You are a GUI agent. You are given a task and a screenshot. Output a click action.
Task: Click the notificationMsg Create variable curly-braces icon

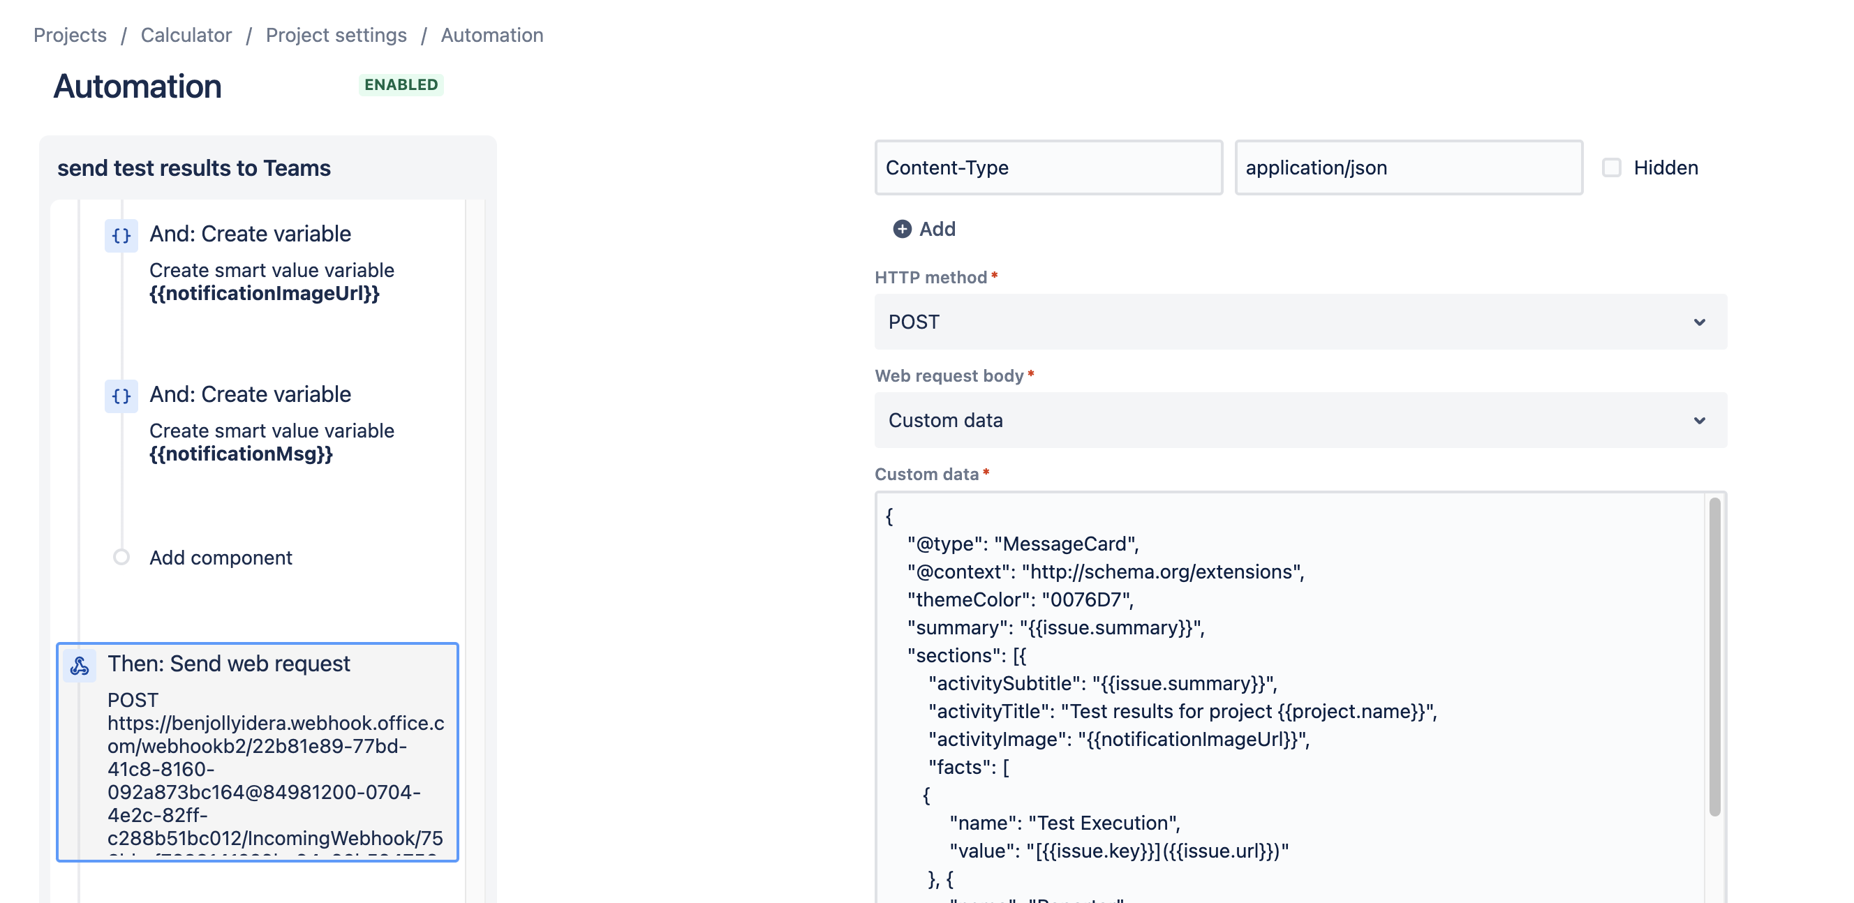click(x=121, y=396)
